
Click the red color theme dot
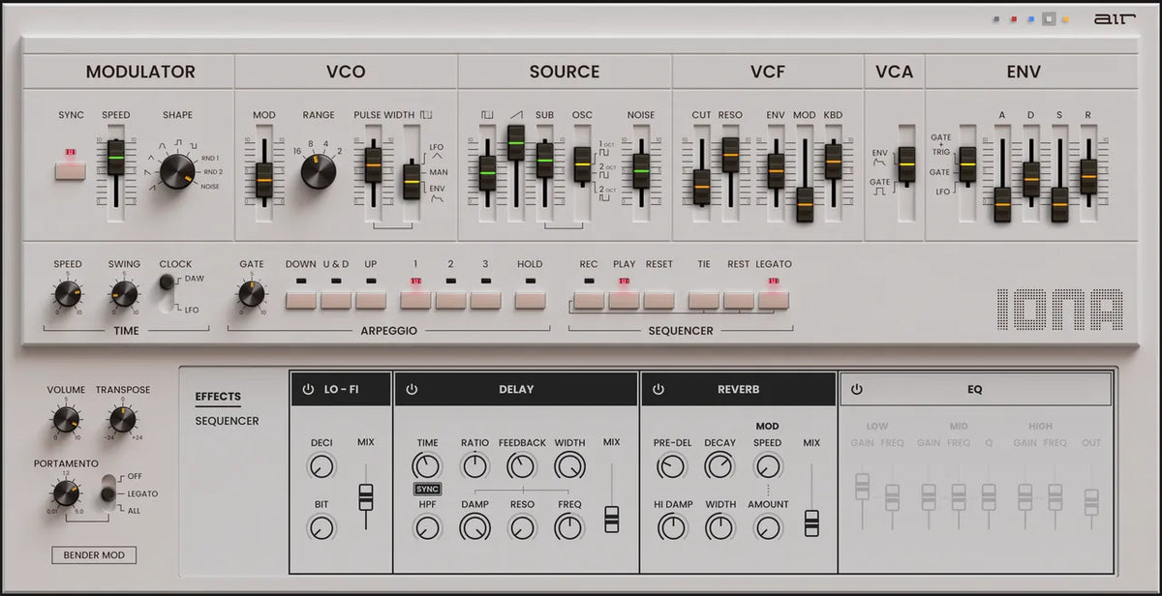pyautogui.click(x=1013, y=19)
